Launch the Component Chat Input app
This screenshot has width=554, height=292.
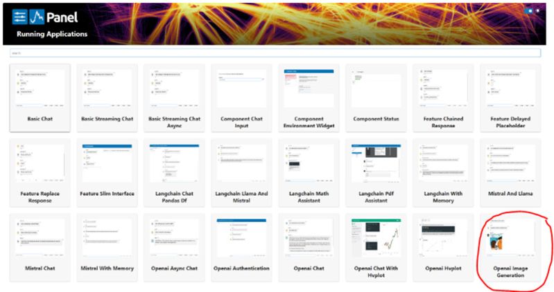point(242,98)
